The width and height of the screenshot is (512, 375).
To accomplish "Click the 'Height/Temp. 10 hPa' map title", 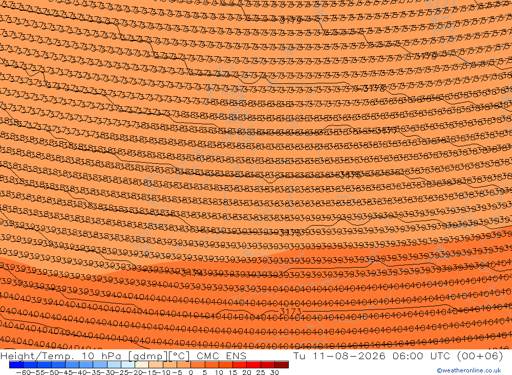I will pos(61,356).
